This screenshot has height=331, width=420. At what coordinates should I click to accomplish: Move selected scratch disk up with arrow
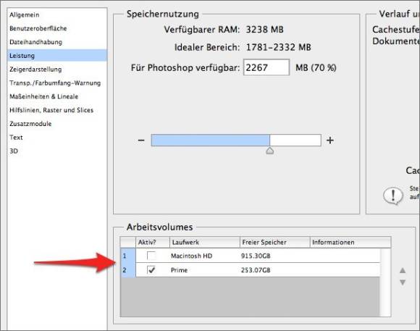[x=403, y=270]
